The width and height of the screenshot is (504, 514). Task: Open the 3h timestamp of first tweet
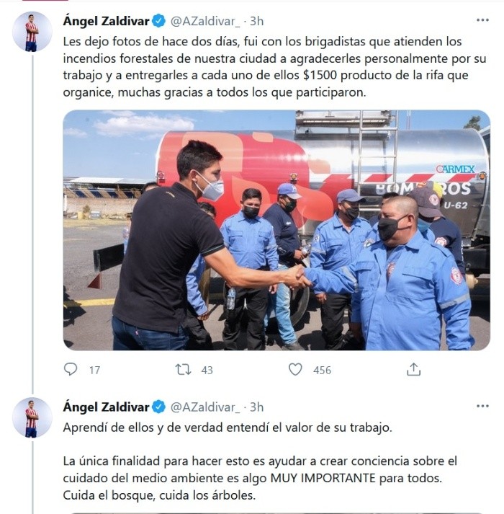tap(257, 22)
